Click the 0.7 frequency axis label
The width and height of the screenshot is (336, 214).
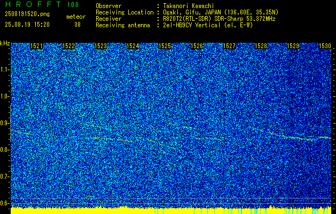pos(4,177)
